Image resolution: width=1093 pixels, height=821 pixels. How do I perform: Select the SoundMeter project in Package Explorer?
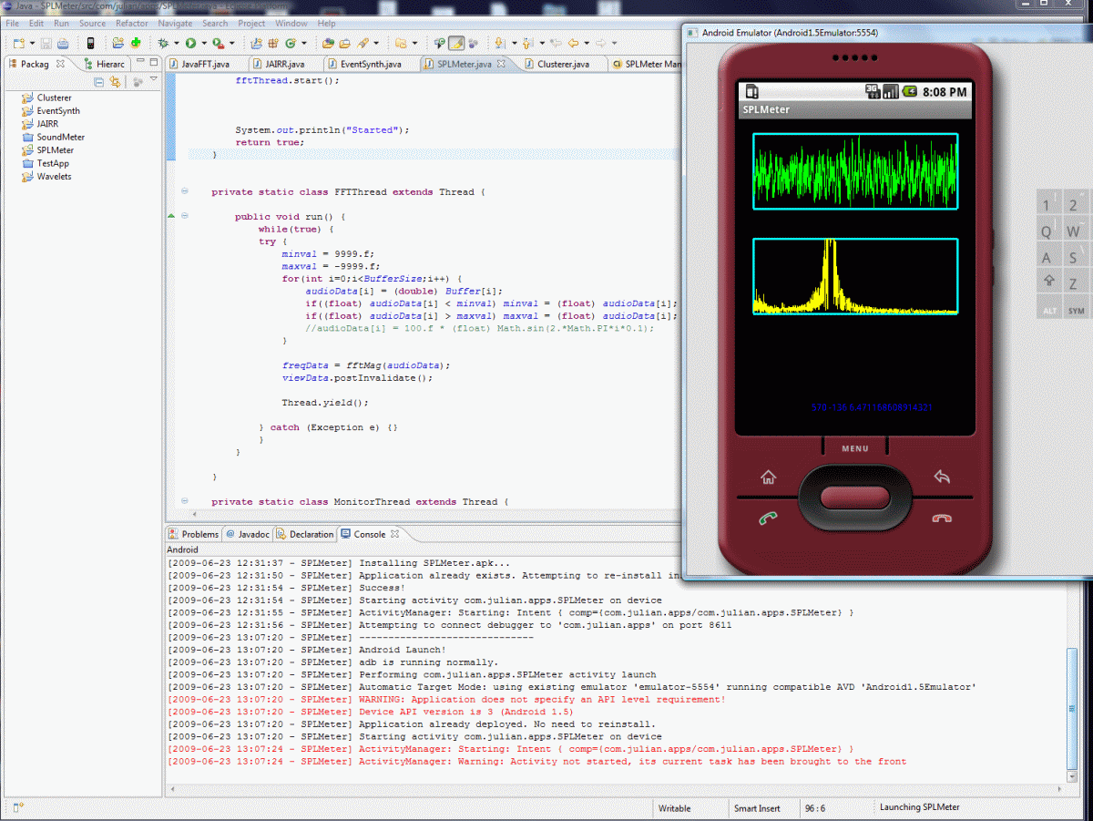point(60,137)
